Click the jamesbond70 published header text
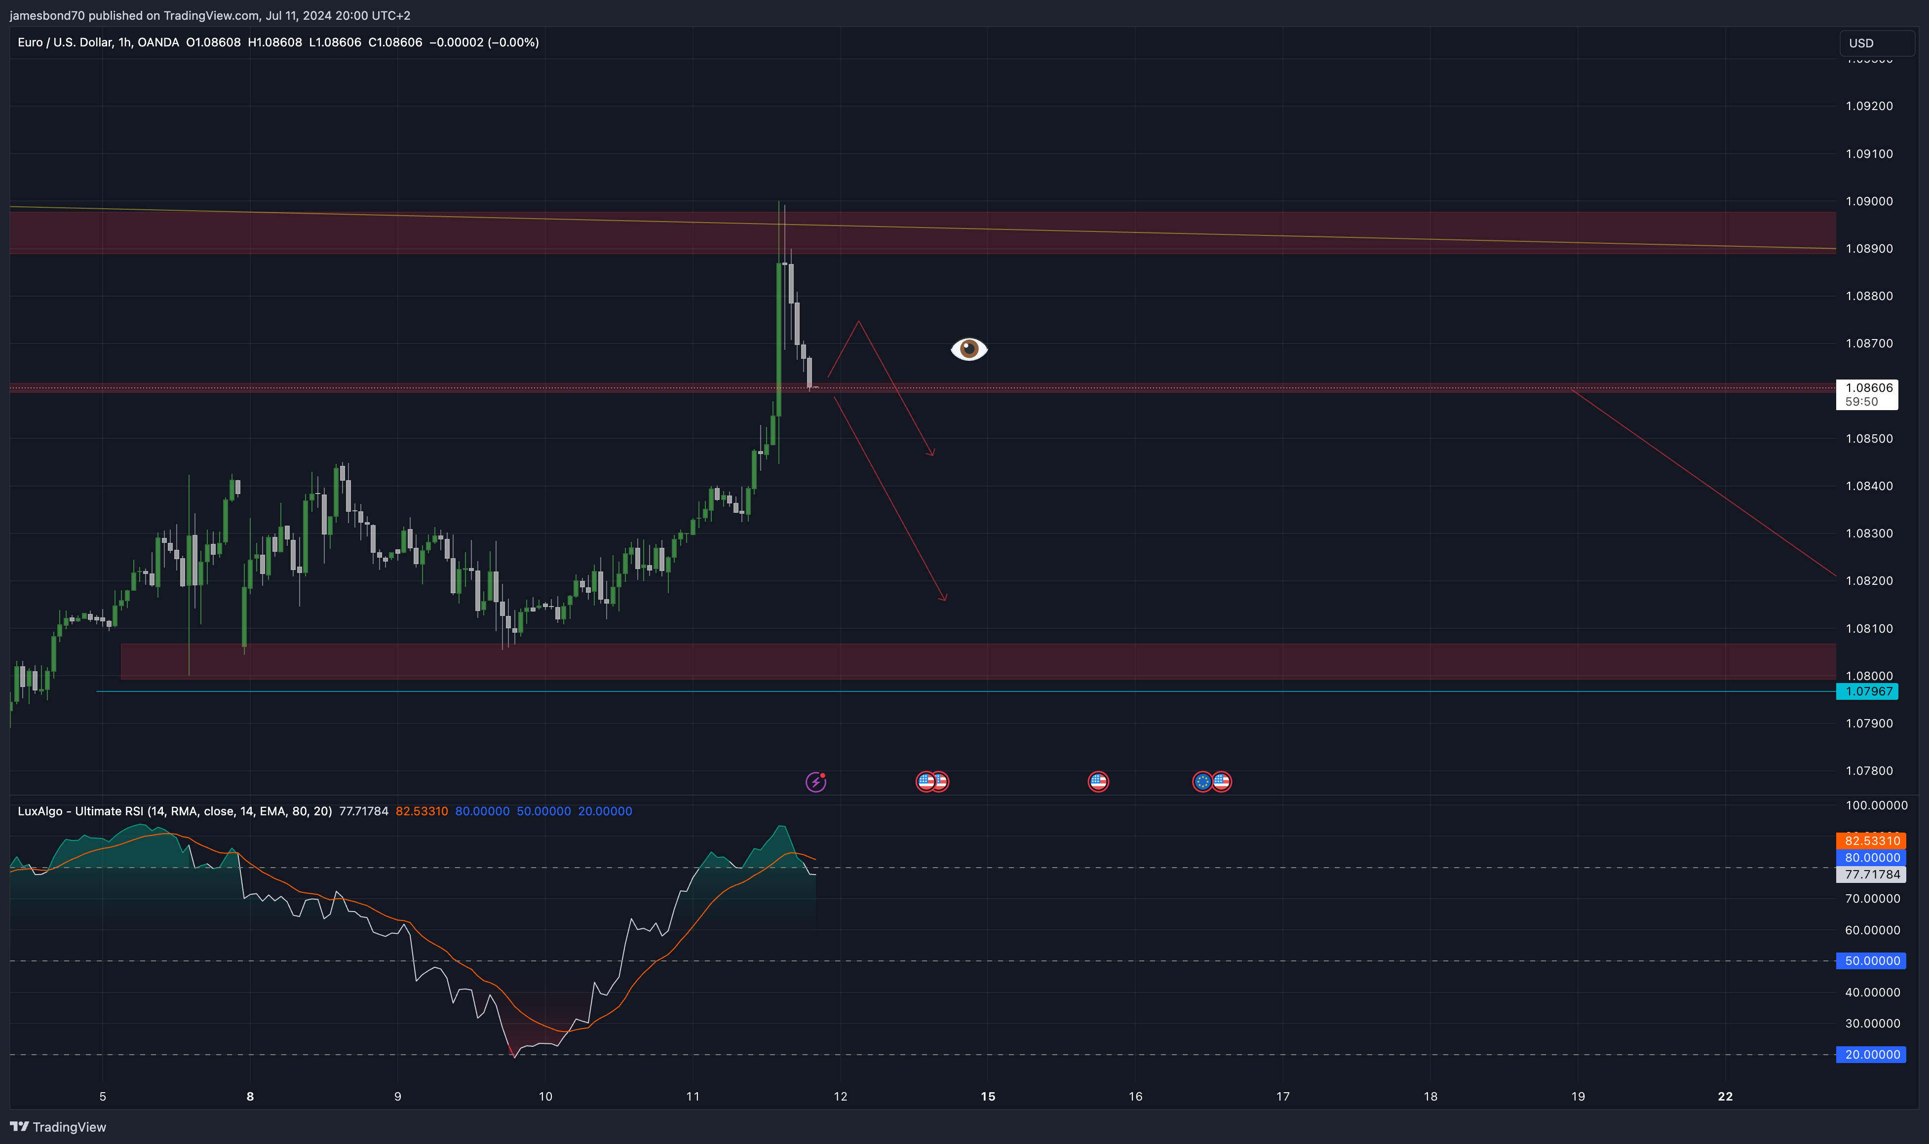This screenshot has width=1929, height=1144. (x=210, y=15)
